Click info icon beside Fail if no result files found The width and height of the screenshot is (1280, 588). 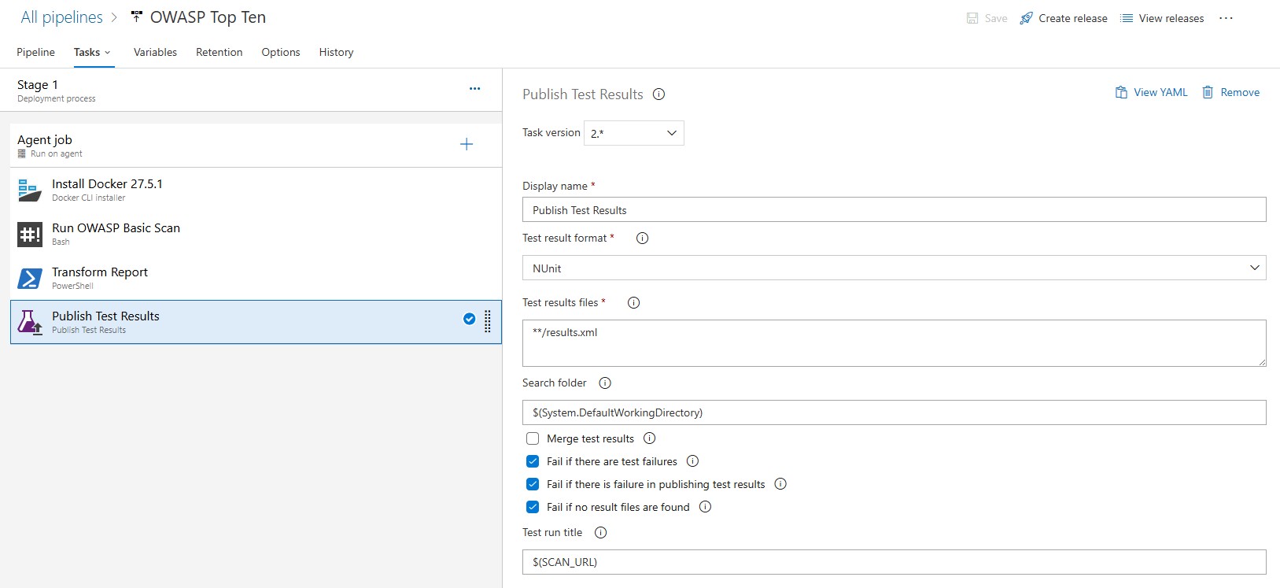pyautogui.click(x=706, y=507)
